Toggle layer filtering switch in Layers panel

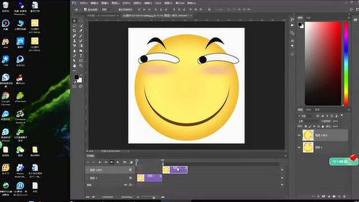[x=342, y=115]
